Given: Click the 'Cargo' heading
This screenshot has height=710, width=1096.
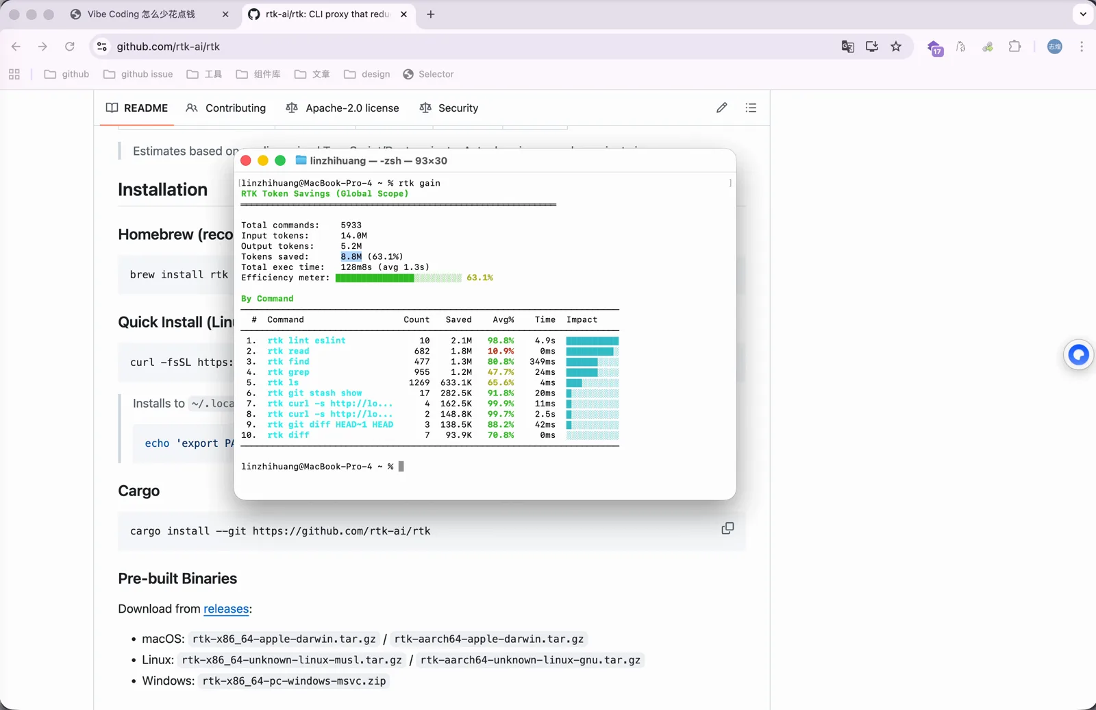Looking at the screenshot, I should click(138, 491).
